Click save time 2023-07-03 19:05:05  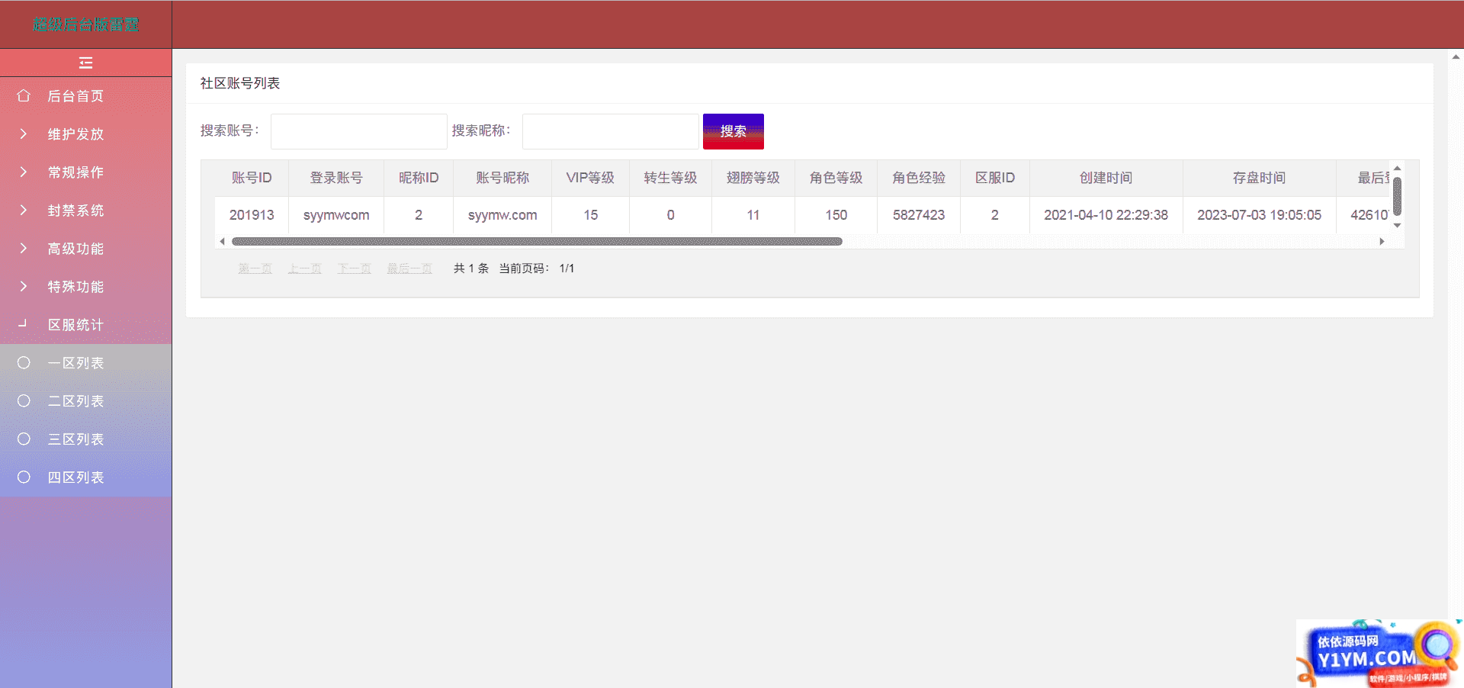[x=1259, y=215]
